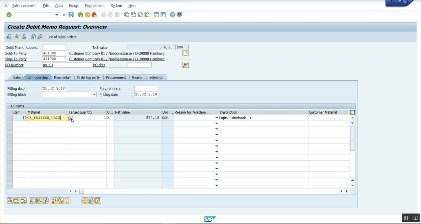The height and width of the screenshot is (224, 421).
Task: Open Customize Local Layout monitor icon
Action: pos(179,15)
